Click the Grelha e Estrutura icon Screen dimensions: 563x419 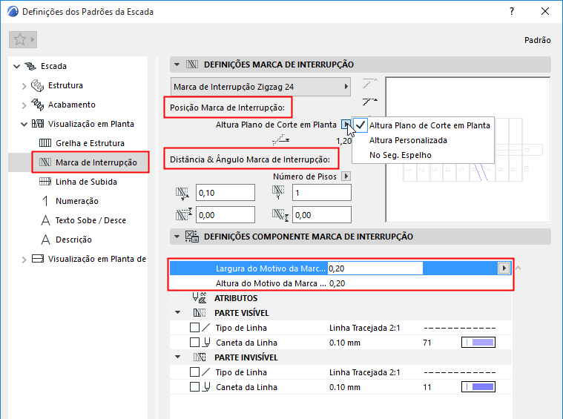45,143
